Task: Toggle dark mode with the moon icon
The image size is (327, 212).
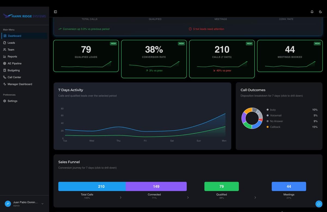Action: tap(320, 12)
